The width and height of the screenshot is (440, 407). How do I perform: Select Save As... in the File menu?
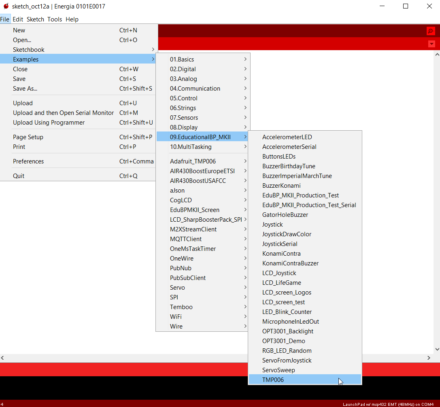coord(78,88)
